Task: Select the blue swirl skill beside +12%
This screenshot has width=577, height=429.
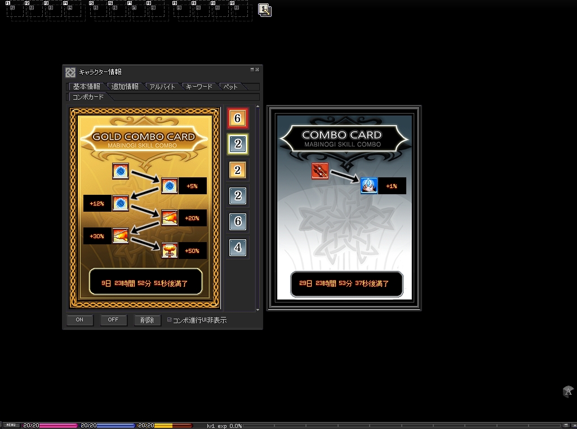Action: pos(121,203)
